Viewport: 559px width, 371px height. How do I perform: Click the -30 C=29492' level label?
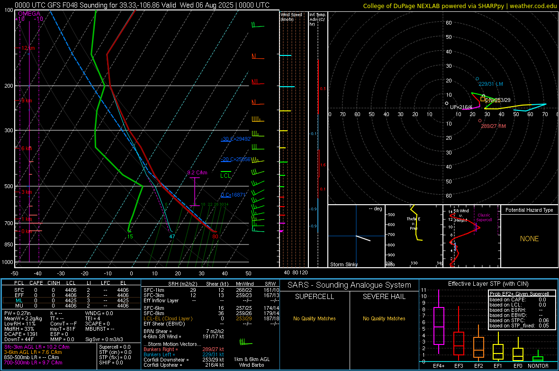coord(235,139)
